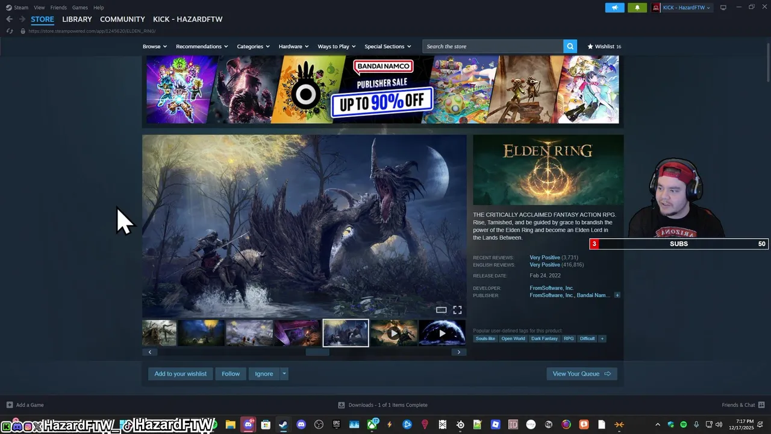Open the blue announcements megaphone button
The width and height of the screenshot is (771, 434).
pos(614,8)
